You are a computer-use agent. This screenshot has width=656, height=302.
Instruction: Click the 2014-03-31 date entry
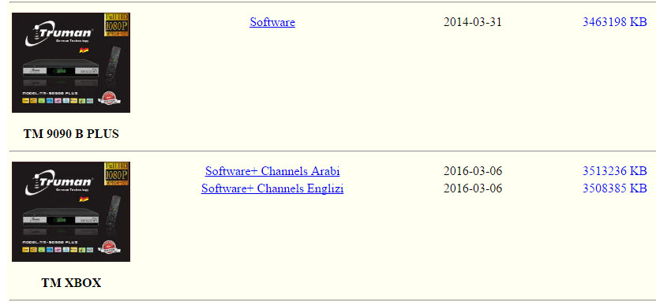(472, 22)
